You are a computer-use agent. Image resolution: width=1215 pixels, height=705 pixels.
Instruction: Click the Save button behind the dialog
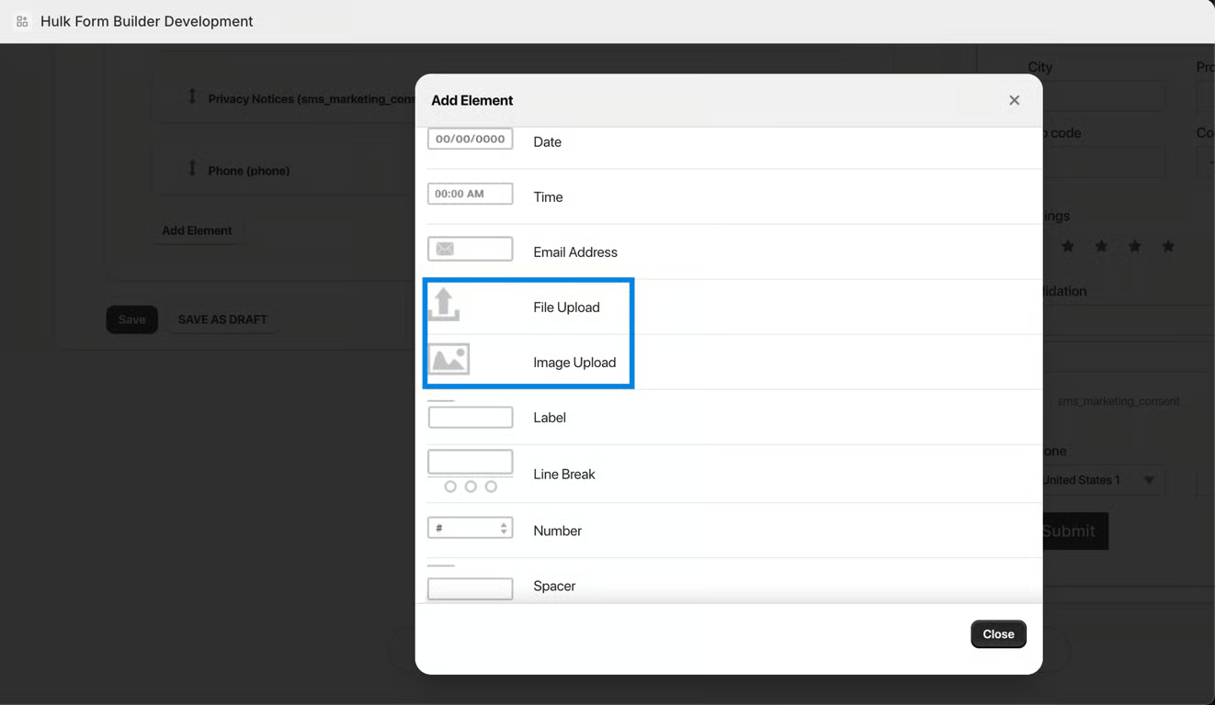131,319
